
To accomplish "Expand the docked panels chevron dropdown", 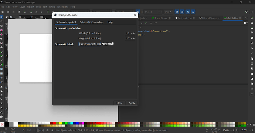I will click(x=246, y=18).
